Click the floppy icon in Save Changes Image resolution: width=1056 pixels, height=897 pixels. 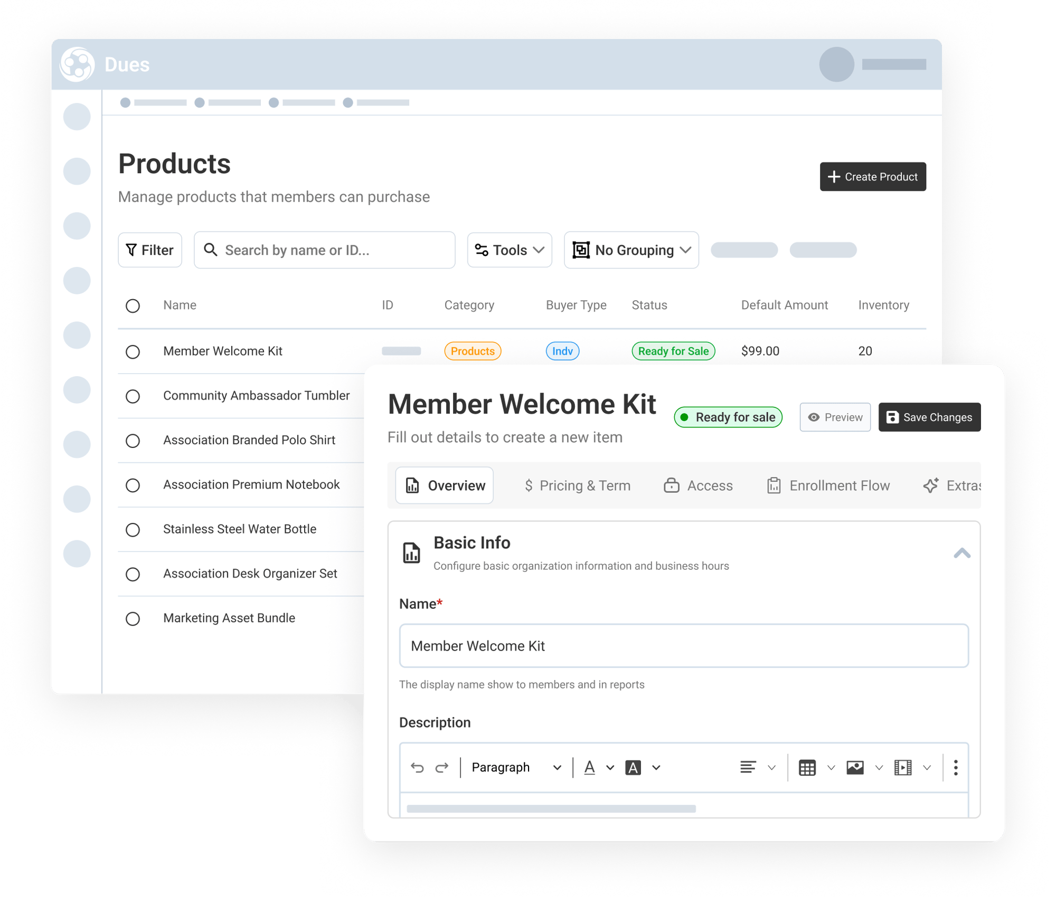point(892,417)
